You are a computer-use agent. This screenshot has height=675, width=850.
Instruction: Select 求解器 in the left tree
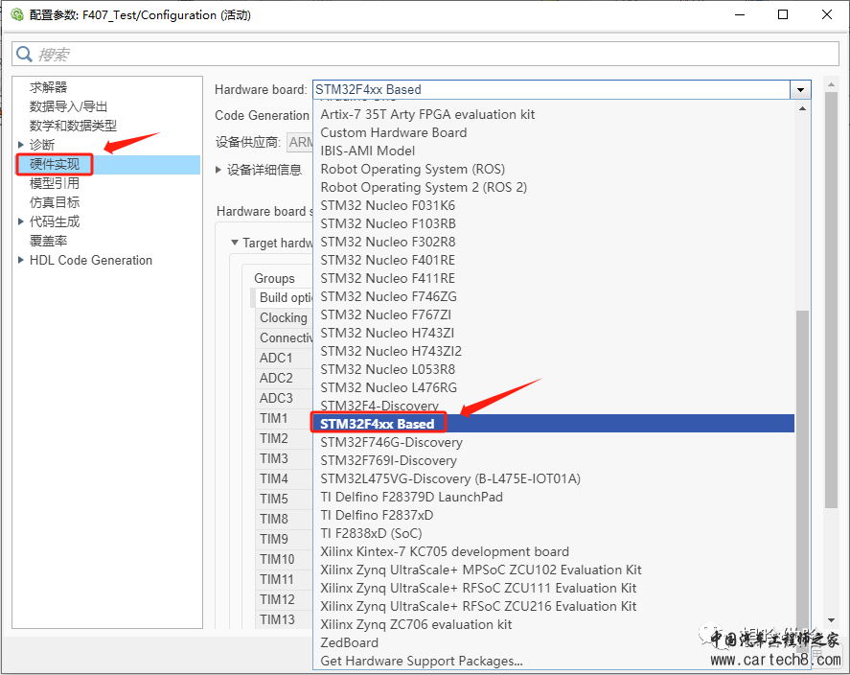click(48, 87)
